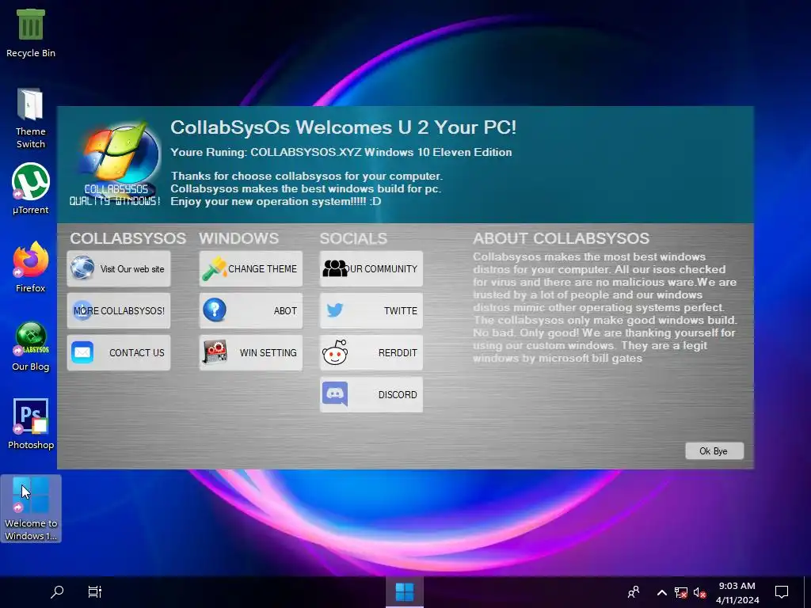
Task: Open the RERDDIT social button
Action: point(371,352)
